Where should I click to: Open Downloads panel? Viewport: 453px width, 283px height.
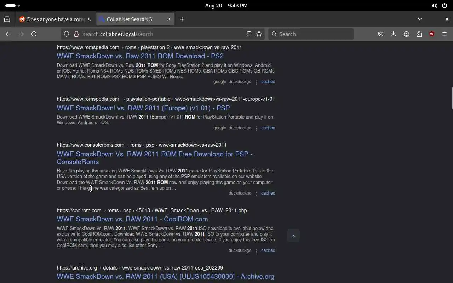pyautogui.click(x=394, y=34)
